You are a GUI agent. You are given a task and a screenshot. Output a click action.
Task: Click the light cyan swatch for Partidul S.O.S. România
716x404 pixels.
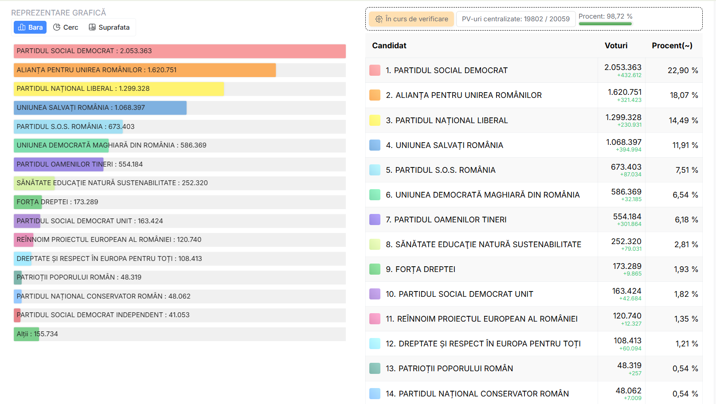point(375,170)
